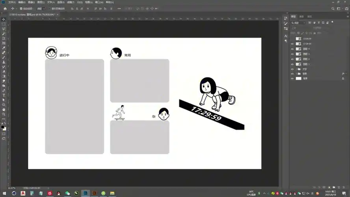Switch to the 通道 tab in the panel
This screenshot has height=197, width=350.
tap(302, 17)
